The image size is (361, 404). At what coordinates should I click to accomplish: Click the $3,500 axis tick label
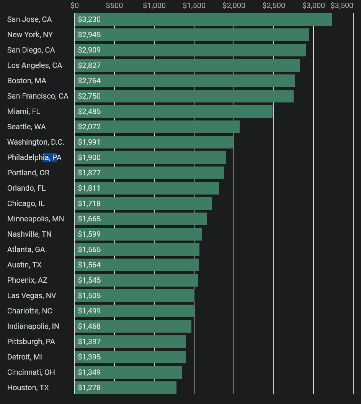click(x=342, y=5)
